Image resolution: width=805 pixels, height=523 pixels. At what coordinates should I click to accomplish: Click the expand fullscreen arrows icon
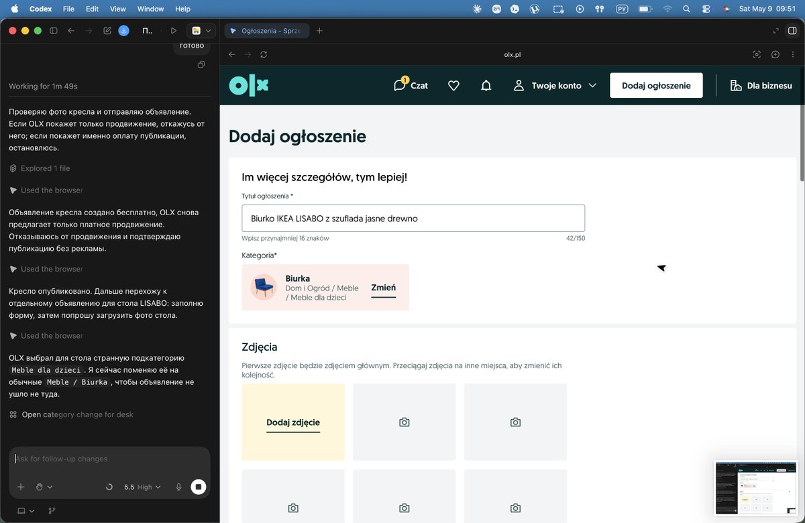pos(775,31)
